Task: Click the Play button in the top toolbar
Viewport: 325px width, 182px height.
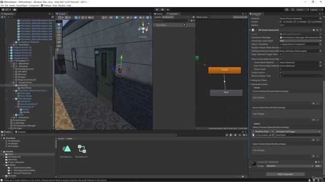Action: (157, 10)
